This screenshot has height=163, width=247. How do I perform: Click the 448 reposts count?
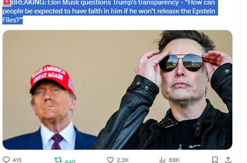[x=70, y=161]
